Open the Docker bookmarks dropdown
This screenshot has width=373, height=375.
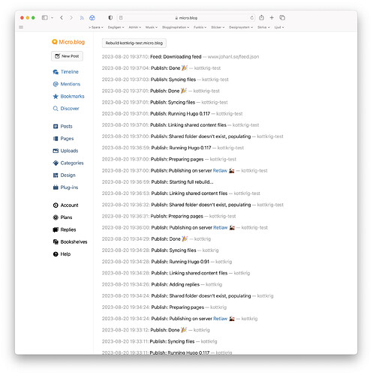point(218,27)
